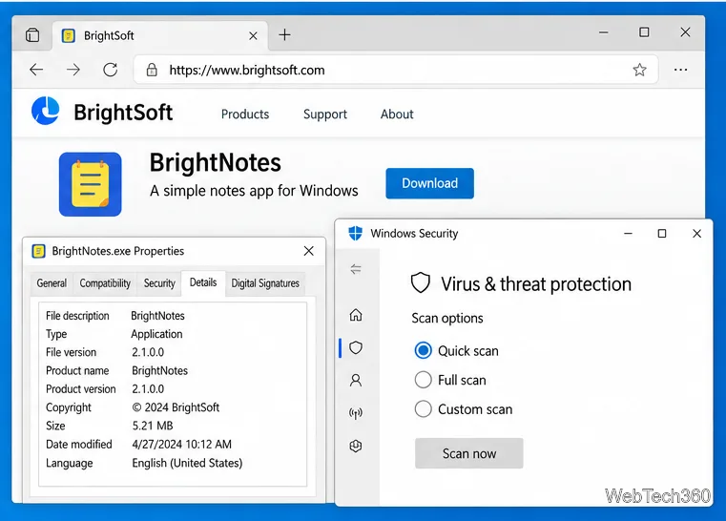Image resolution: width=726 pixels, height=521 pixels.
Task: Open the About page link
Action: pos(397,114)
